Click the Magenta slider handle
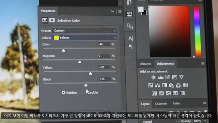Viewport: 218px width, 123px height. 80,62
